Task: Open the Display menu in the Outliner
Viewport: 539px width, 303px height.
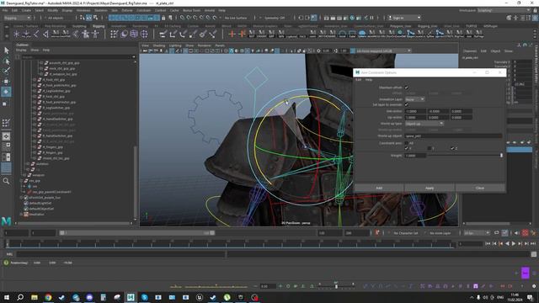Action: (x=21, y=50)
